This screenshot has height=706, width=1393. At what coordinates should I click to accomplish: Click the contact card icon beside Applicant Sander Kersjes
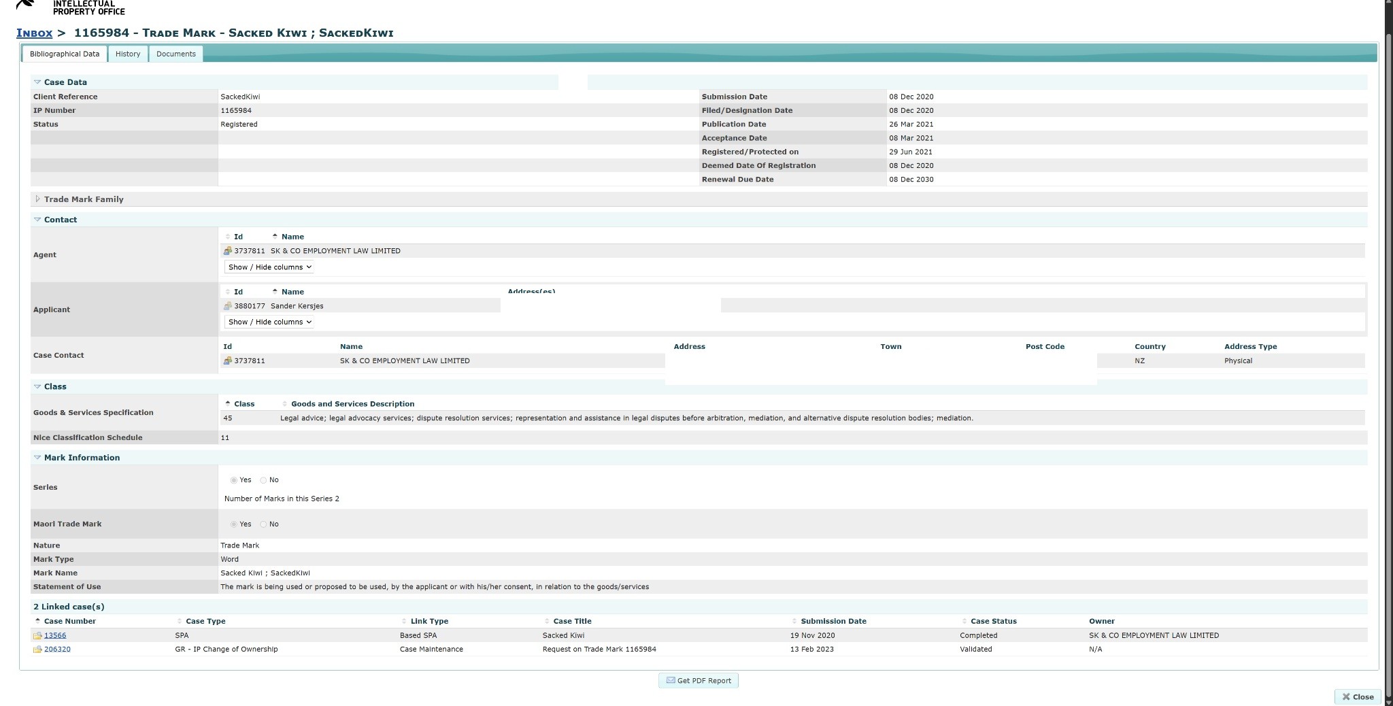click(x=227, y=306)
